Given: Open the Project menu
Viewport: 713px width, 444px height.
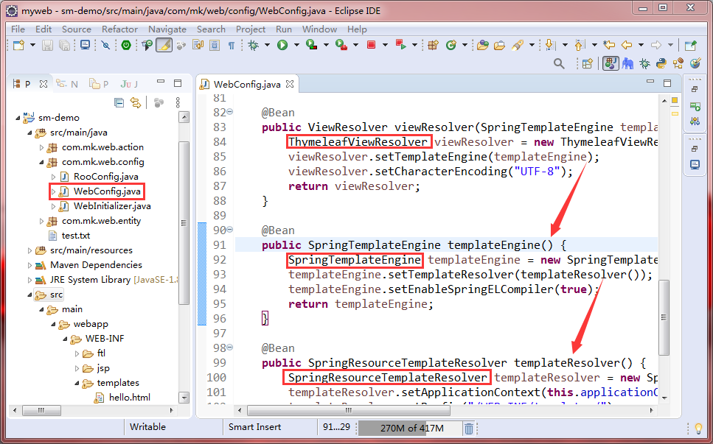Looking at the screenshot, I should 251,29.
